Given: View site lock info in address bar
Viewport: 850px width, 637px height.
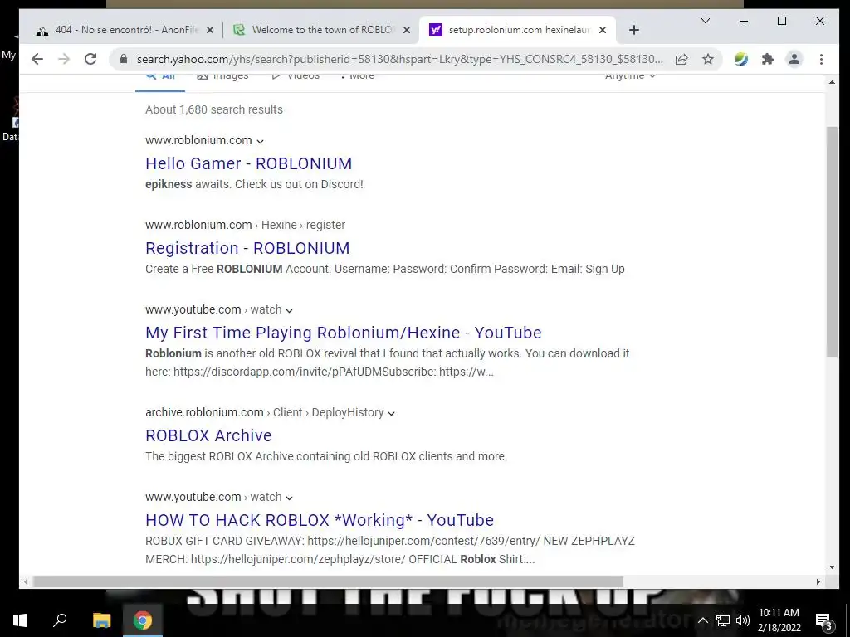Looking at the screenshot, I should (x=124, y=59).
